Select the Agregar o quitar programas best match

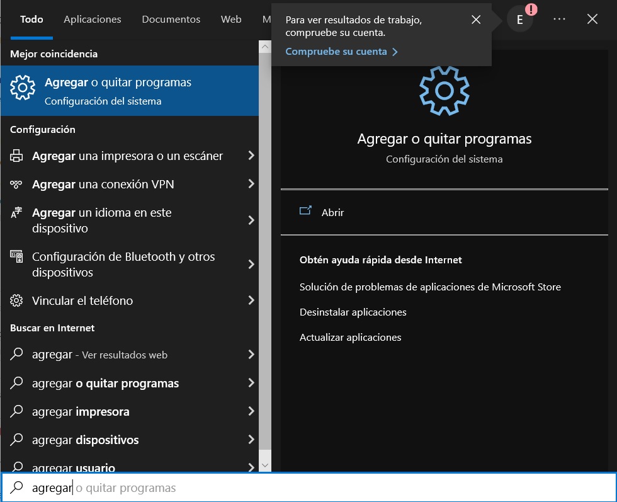[130, 91]
